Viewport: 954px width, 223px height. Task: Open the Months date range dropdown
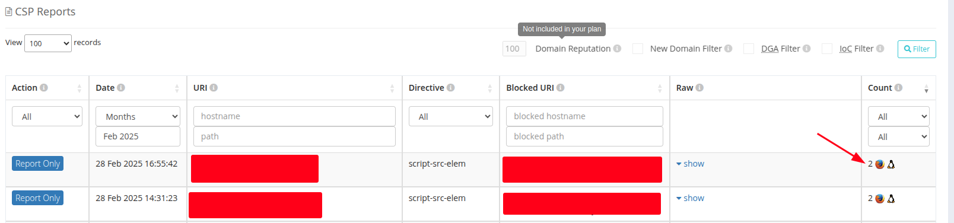(138, 116)
